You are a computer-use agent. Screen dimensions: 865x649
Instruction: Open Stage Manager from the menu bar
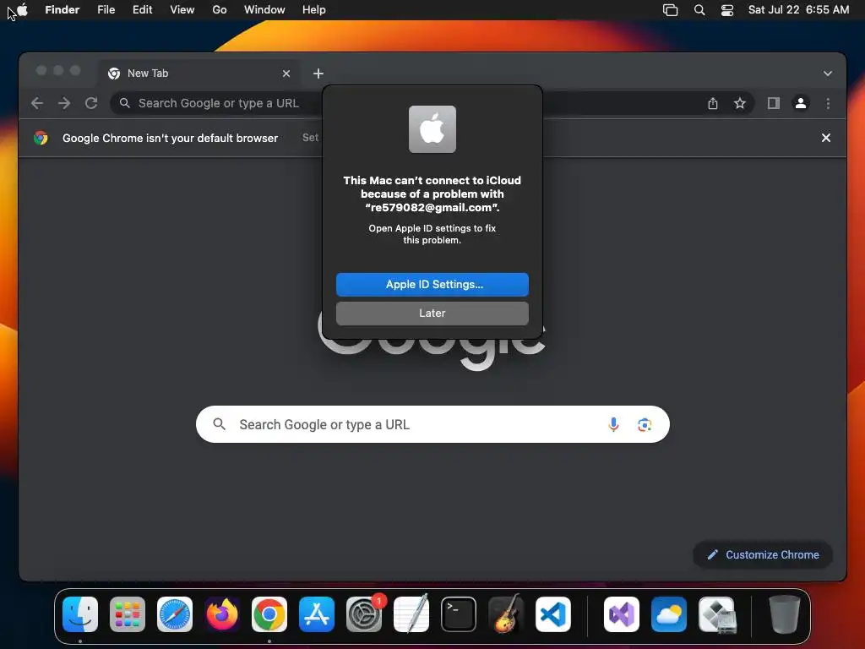click(x=670, y=9)
